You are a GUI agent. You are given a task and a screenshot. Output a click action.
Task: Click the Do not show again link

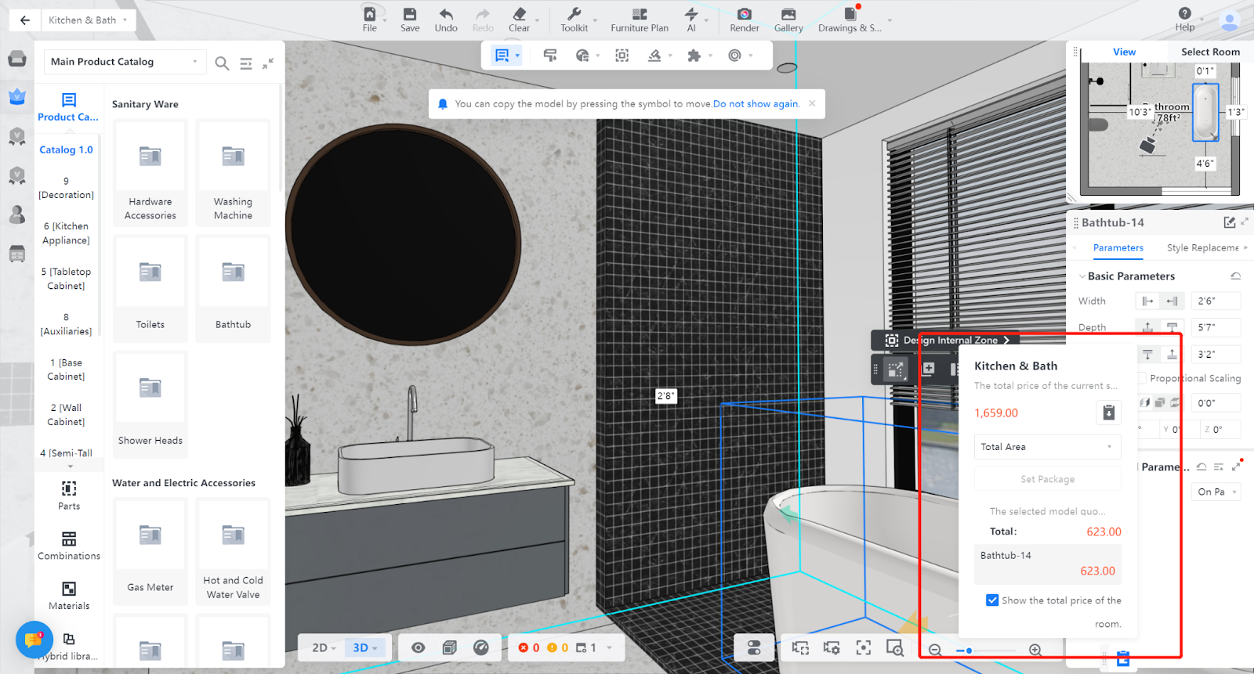click(x=756, y=104)
